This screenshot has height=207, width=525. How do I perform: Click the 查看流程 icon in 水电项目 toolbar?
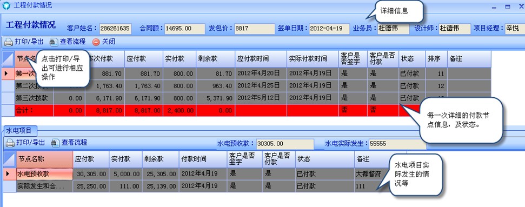[56, 143]
